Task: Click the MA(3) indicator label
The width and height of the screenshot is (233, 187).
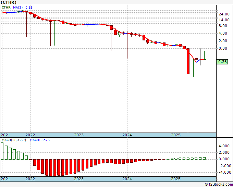Action: click(18, 7)
